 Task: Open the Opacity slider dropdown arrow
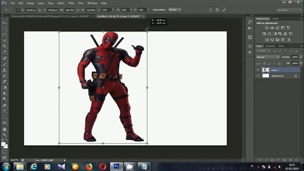click(301, 57)
